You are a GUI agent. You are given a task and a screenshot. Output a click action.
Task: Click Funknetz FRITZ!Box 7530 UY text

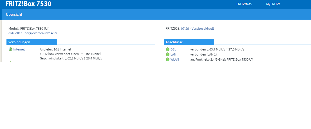tap(221, 59)
